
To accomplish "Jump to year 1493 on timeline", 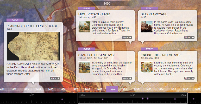I will click(149, 89).
